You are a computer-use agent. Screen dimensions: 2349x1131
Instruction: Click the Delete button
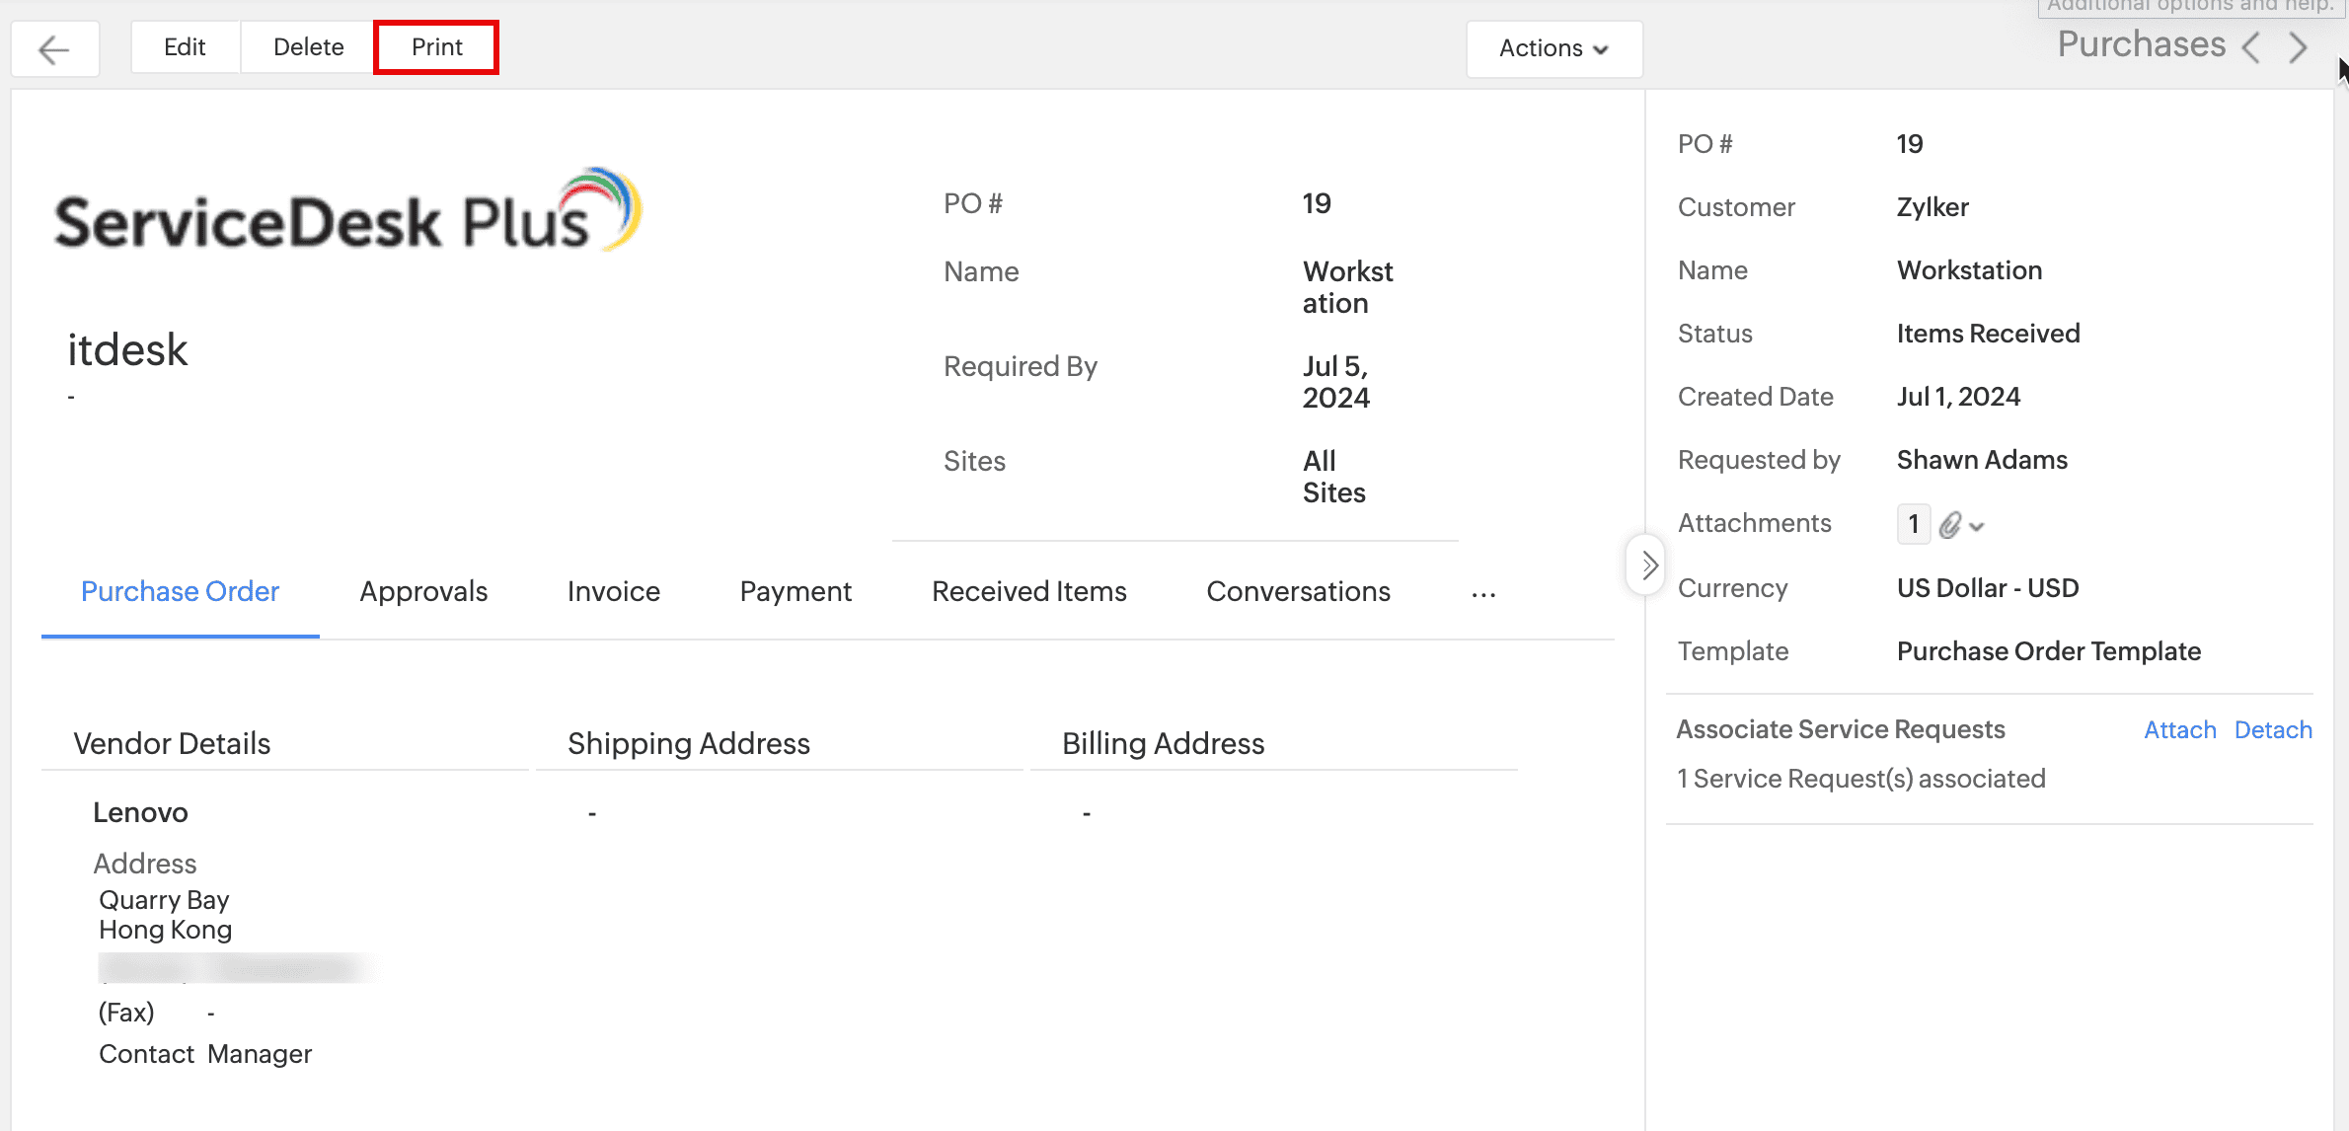[308, 47]
